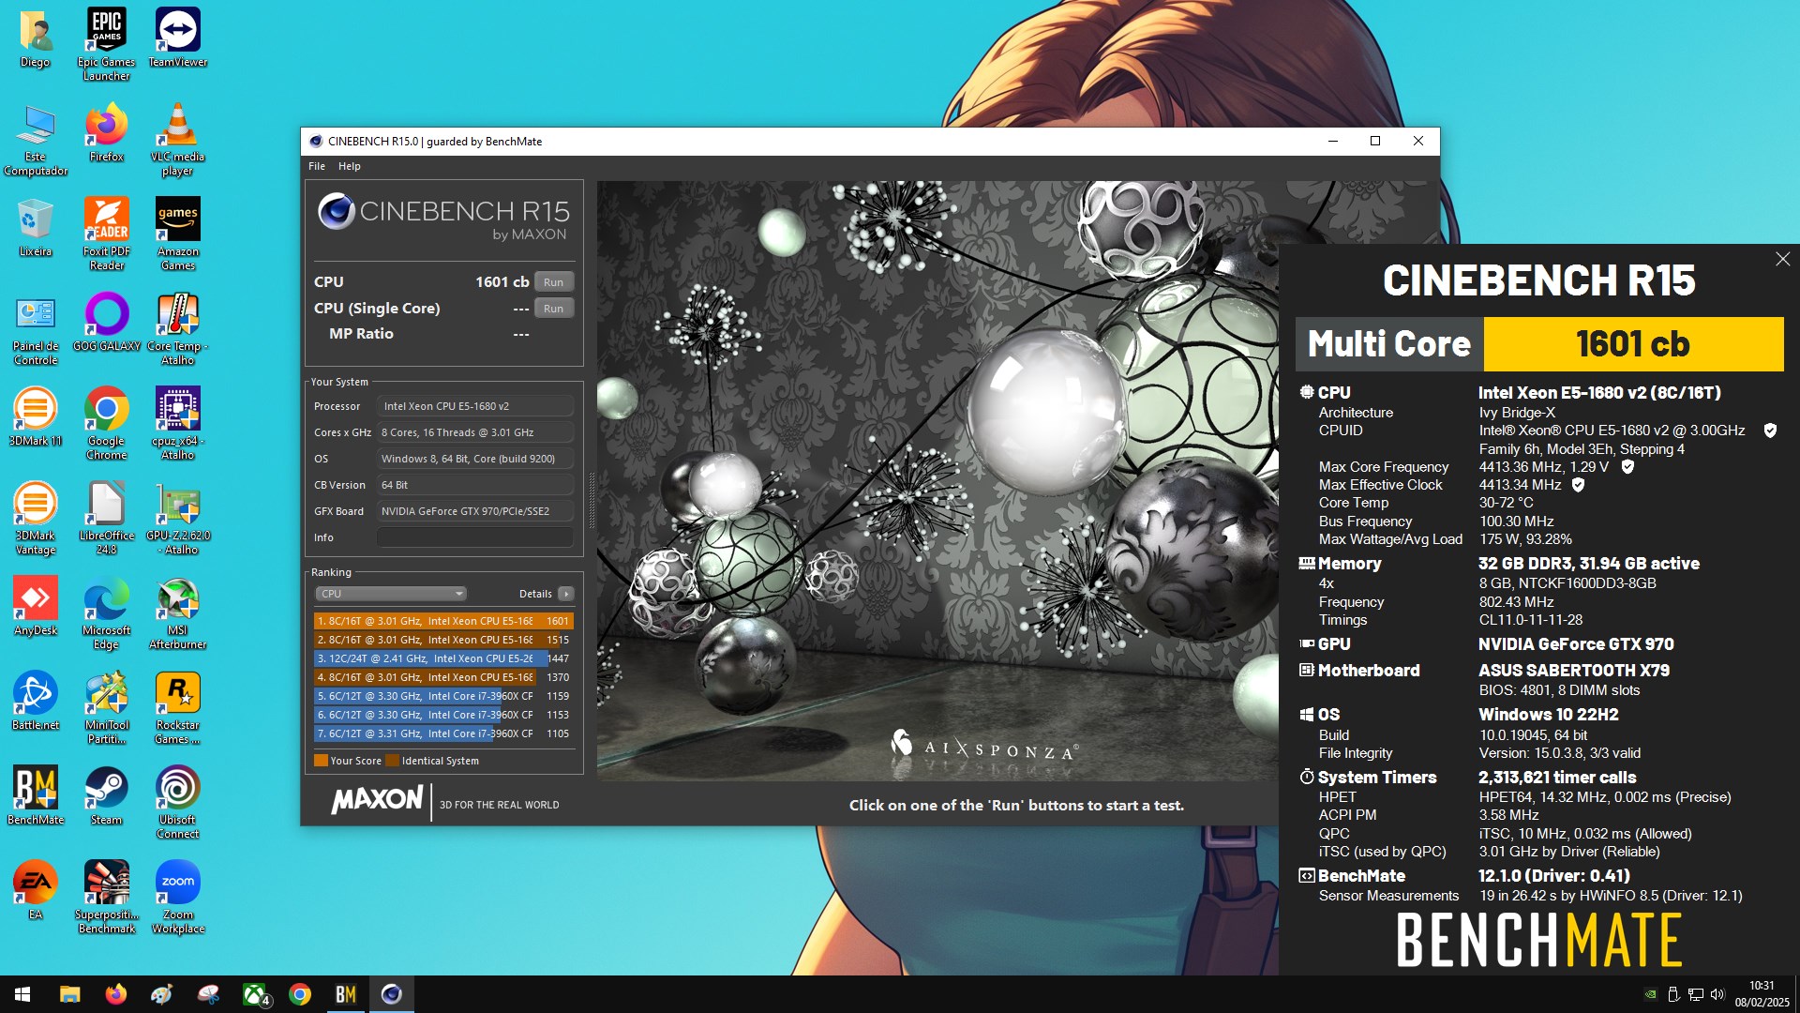Viewport: 1800px width, 1013px height.
Task: Open LibreOffice 24.8 desktop icon
Action: [x=106, y=518]
